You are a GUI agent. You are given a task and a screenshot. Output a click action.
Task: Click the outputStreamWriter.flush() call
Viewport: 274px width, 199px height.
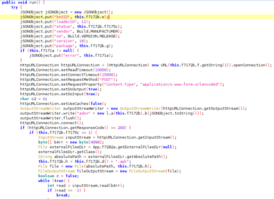47,118
